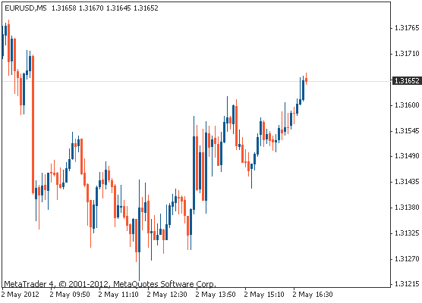Click the 1.31545 price axis label
The width and height of the screenshot is (422, 303).
(x=407, y=131)
